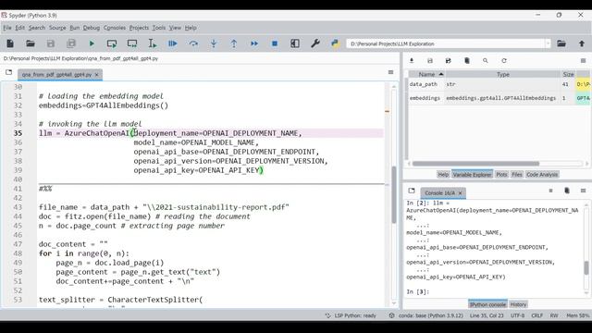Switch to the History tab
592x333 pixels.
(x=518, y=304)
